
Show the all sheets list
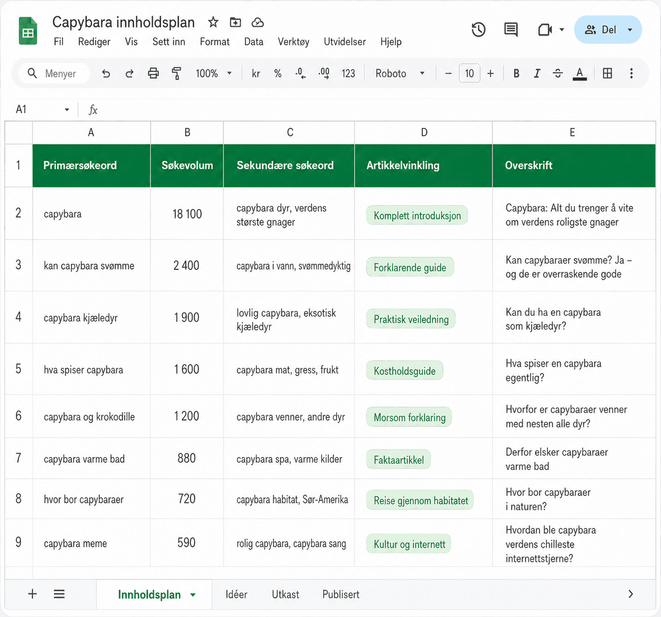click(x=59, y=594)
